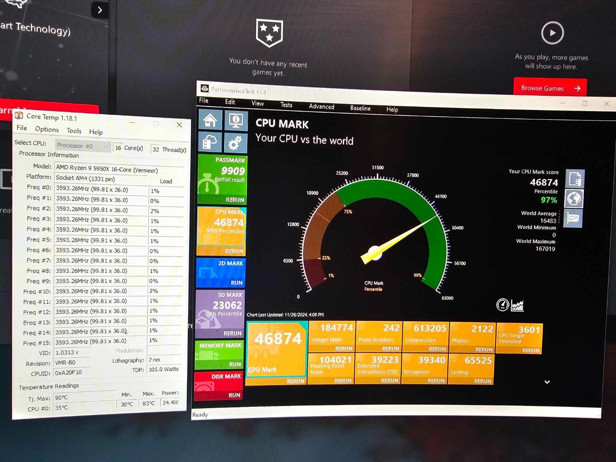Rerun the Prime Numbers test
The width and height of the screenshot is (616, 462).
391,349
